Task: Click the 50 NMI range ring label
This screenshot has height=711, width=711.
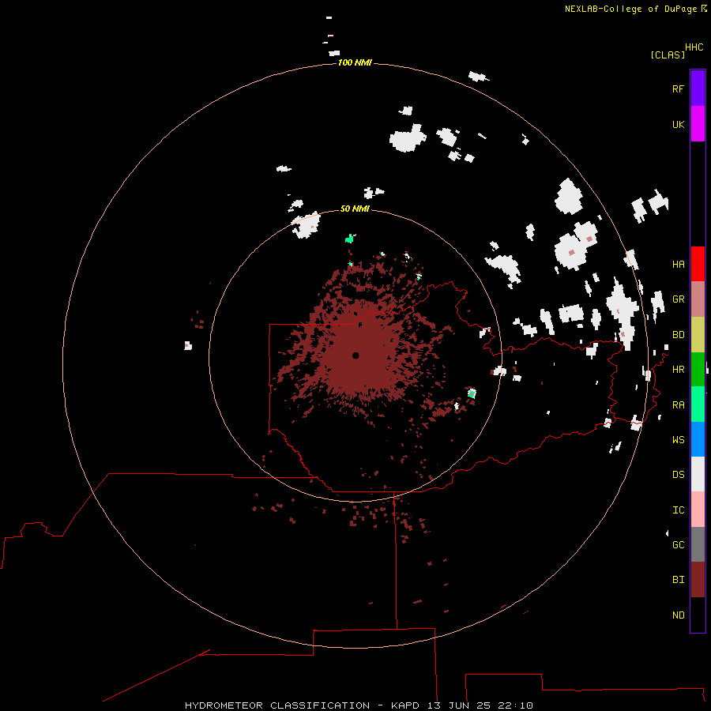Action: 355,209
